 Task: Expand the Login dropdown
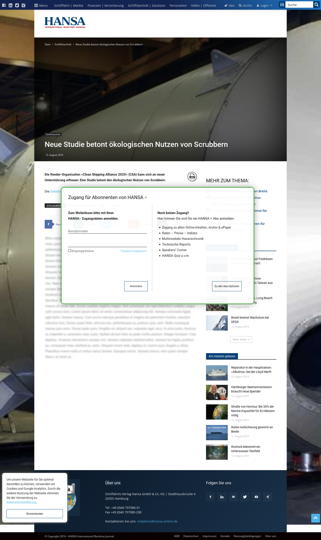(x=264, y=5)
